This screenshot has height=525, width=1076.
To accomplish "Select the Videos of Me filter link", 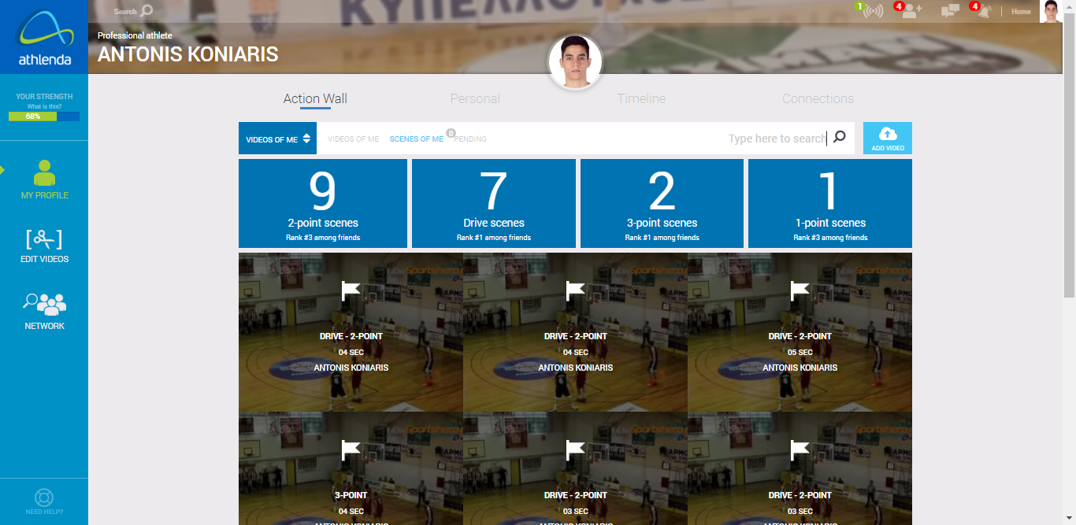I will coord(353,139).
